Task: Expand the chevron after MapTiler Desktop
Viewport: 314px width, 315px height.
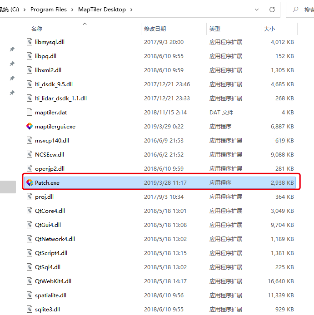Action: click(131, 10)
